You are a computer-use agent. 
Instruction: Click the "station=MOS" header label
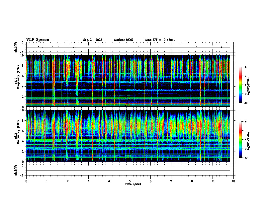pyautogui.click(x=124, y=40)
